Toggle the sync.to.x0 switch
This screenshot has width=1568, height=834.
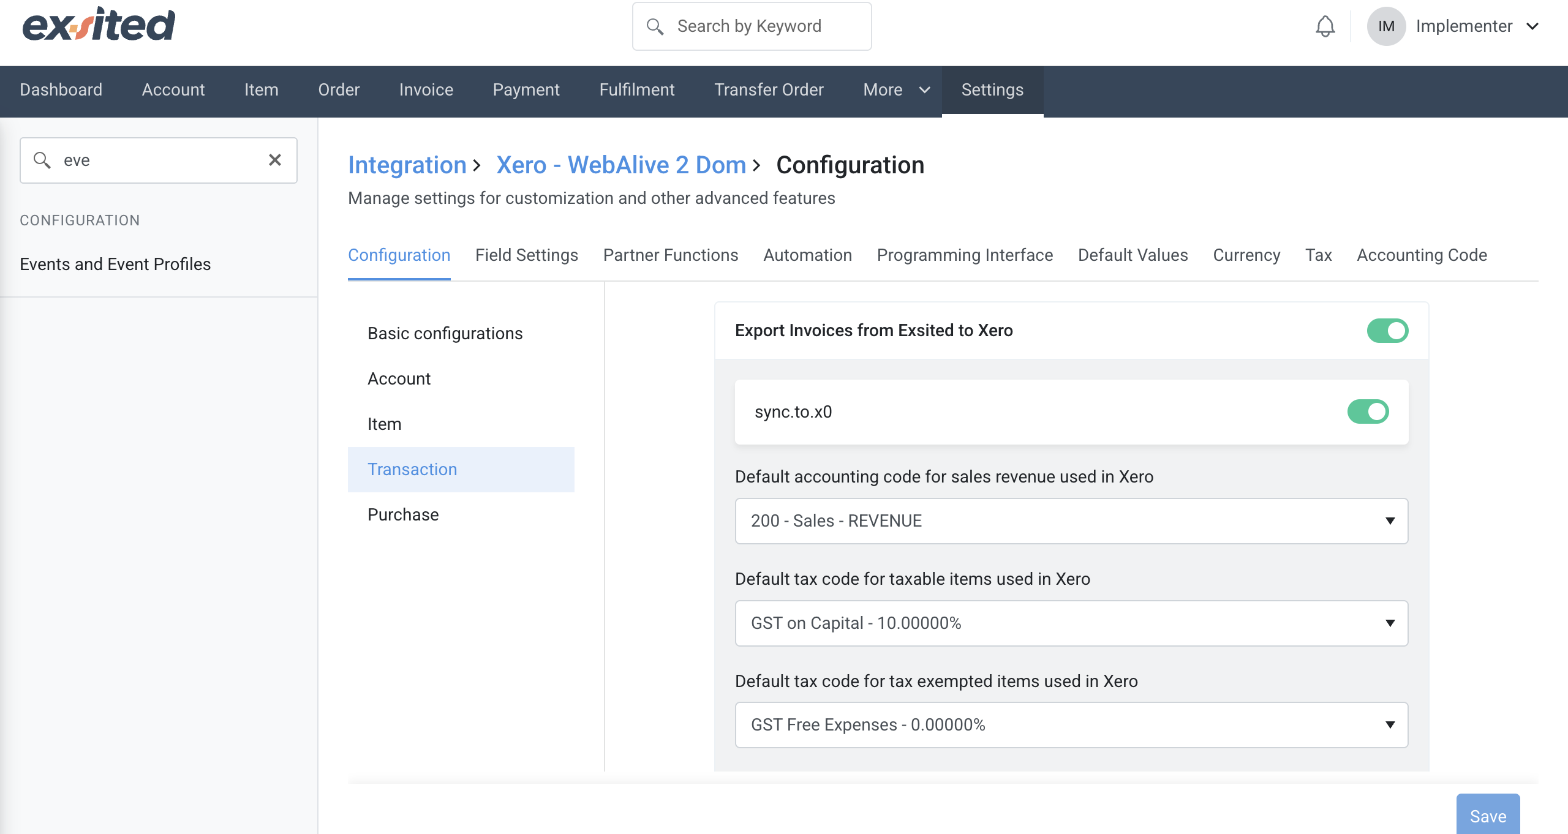1368,411
